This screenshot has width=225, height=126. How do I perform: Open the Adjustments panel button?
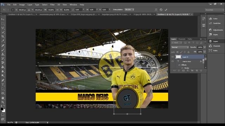tap(216, 30)
